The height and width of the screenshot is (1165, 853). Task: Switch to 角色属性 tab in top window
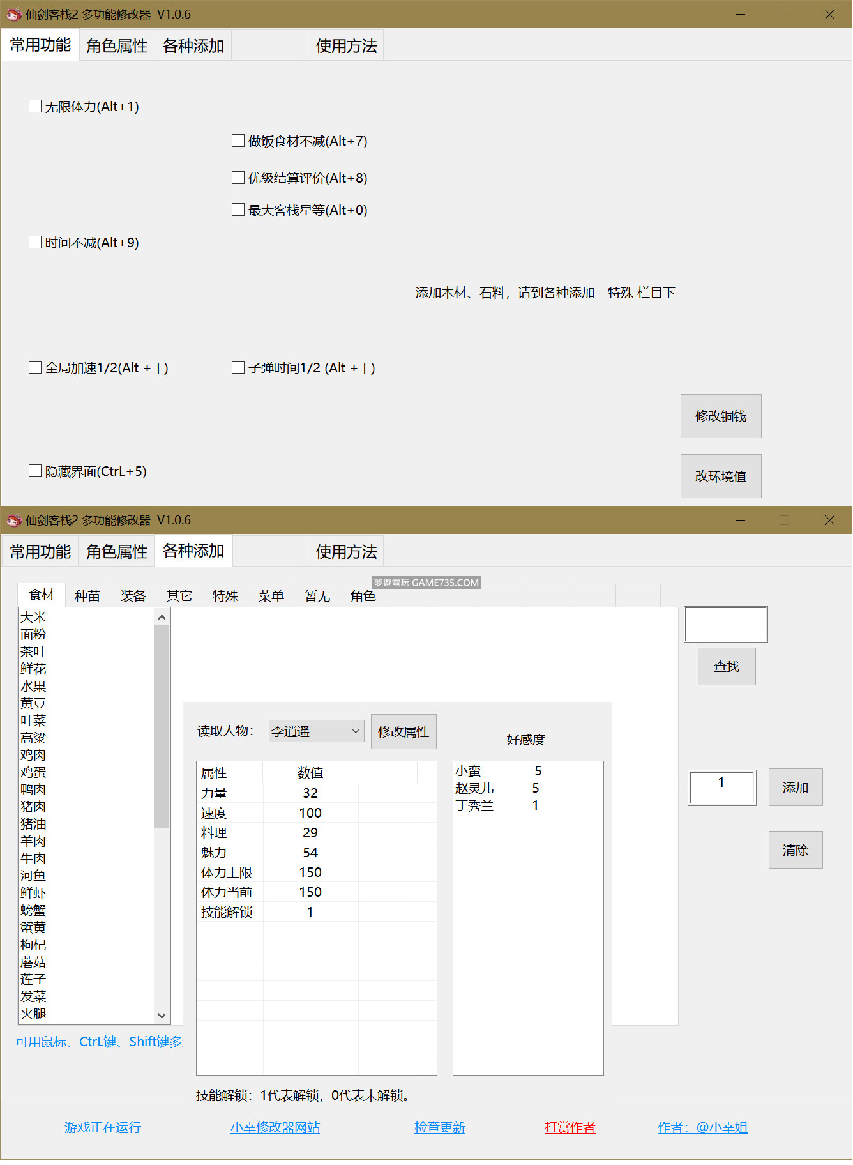click(x=117, y=46)
